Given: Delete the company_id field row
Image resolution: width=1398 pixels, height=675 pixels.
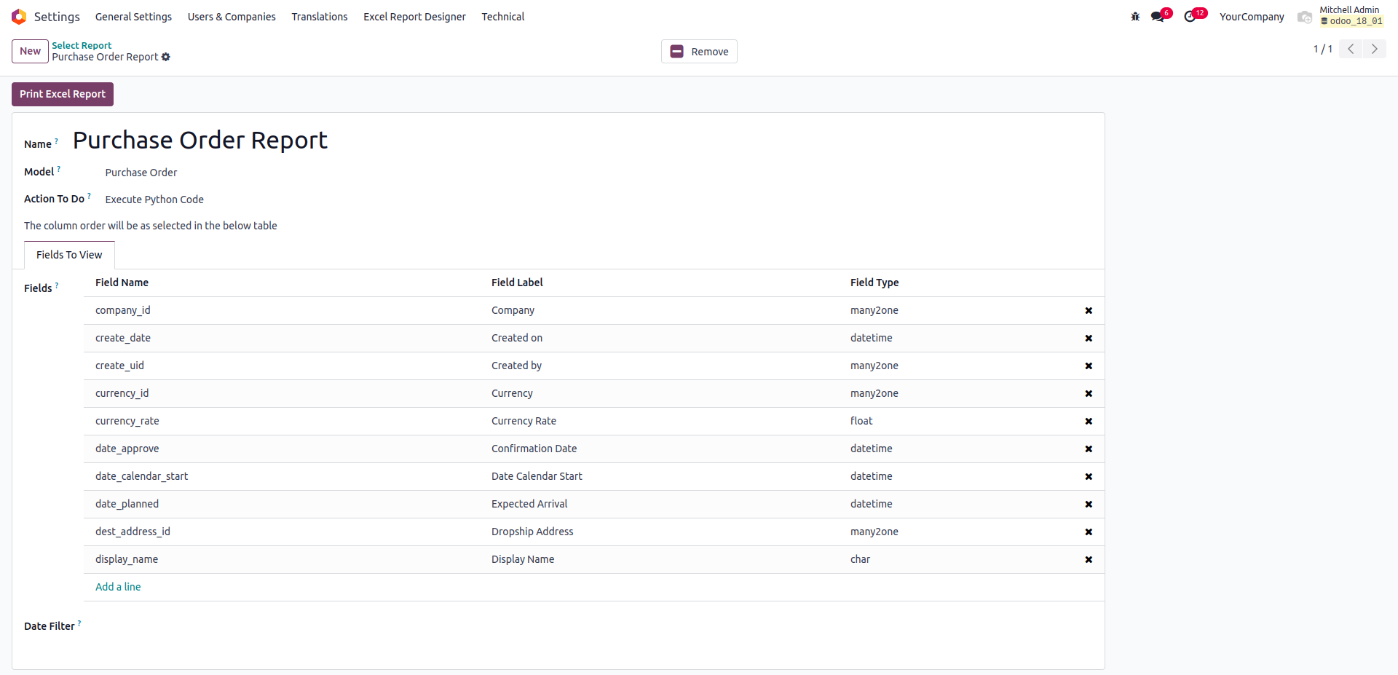Looking at the screenshot, I should pos(1089,311).
